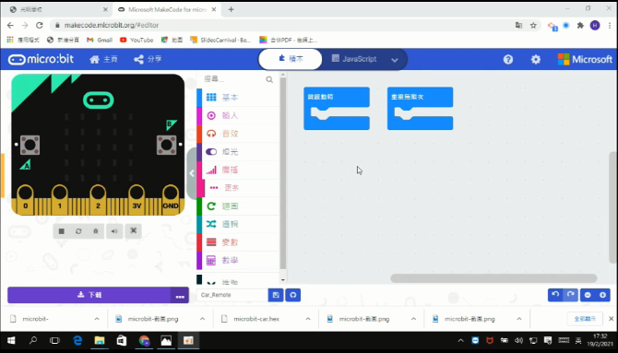This screenshot has width=618, height=353.
Task: Open the Help question mark icon
Action: pos(508,60)
